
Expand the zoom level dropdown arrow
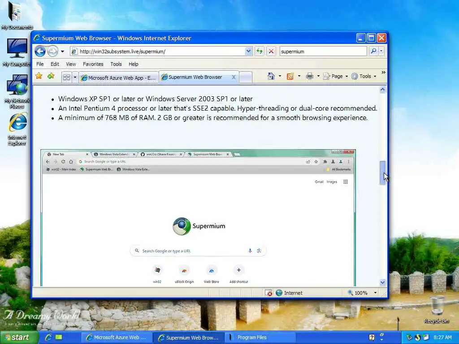tap(375, 293)
